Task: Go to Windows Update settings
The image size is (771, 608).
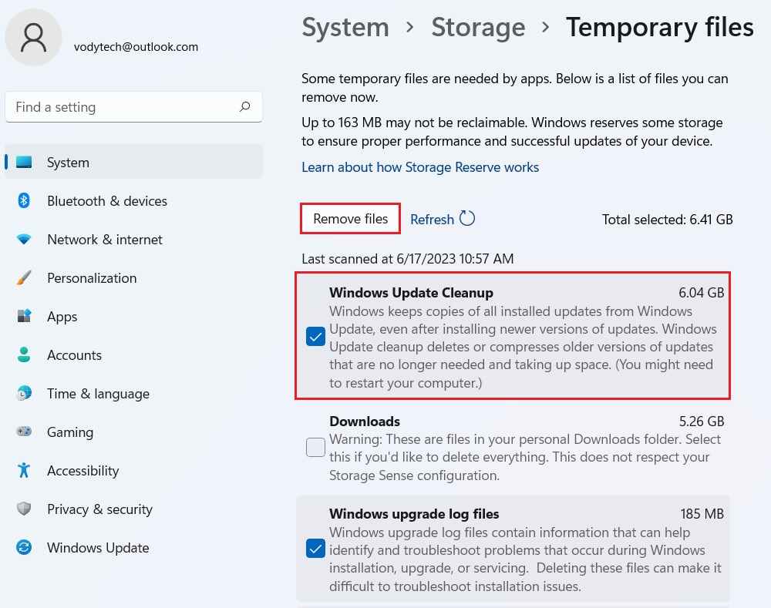Action: (x=133, y=547)
